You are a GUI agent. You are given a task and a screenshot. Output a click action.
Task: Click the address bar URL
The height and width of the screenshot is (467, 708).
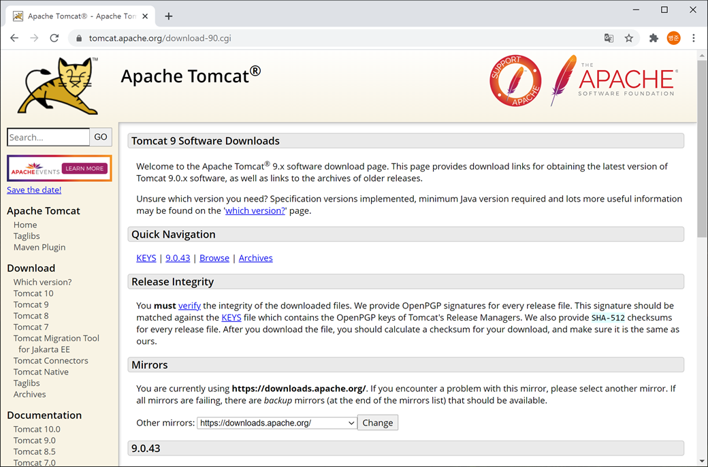160,38
